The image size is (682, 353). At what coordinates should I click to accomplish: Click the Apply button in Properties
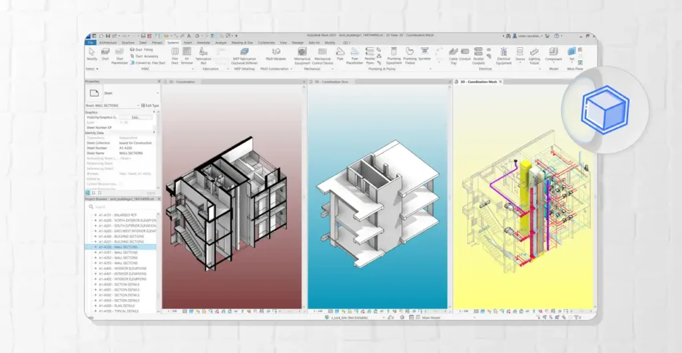click(x=151, y=193)
